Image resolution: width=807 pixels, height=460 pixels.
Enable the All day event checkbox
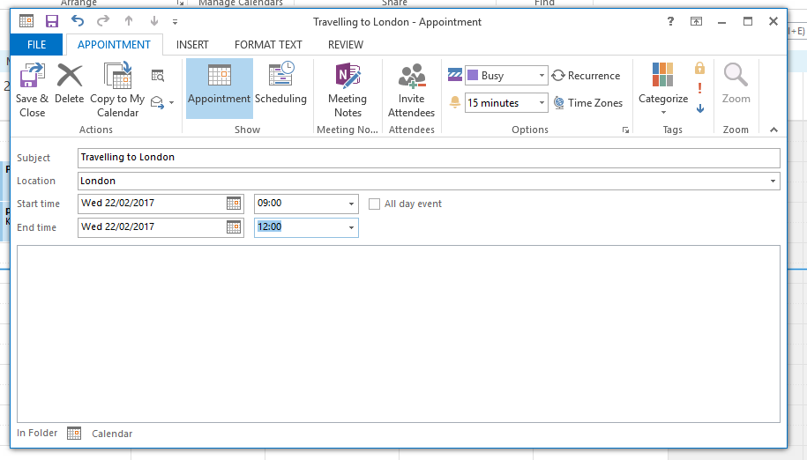click(x=374, y=204)
